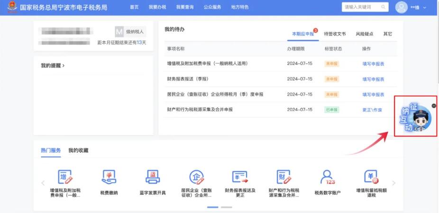Switch to 待签收文书 tab
The width and height of the screenshot is (439, 213).
(x=335, y=34)
